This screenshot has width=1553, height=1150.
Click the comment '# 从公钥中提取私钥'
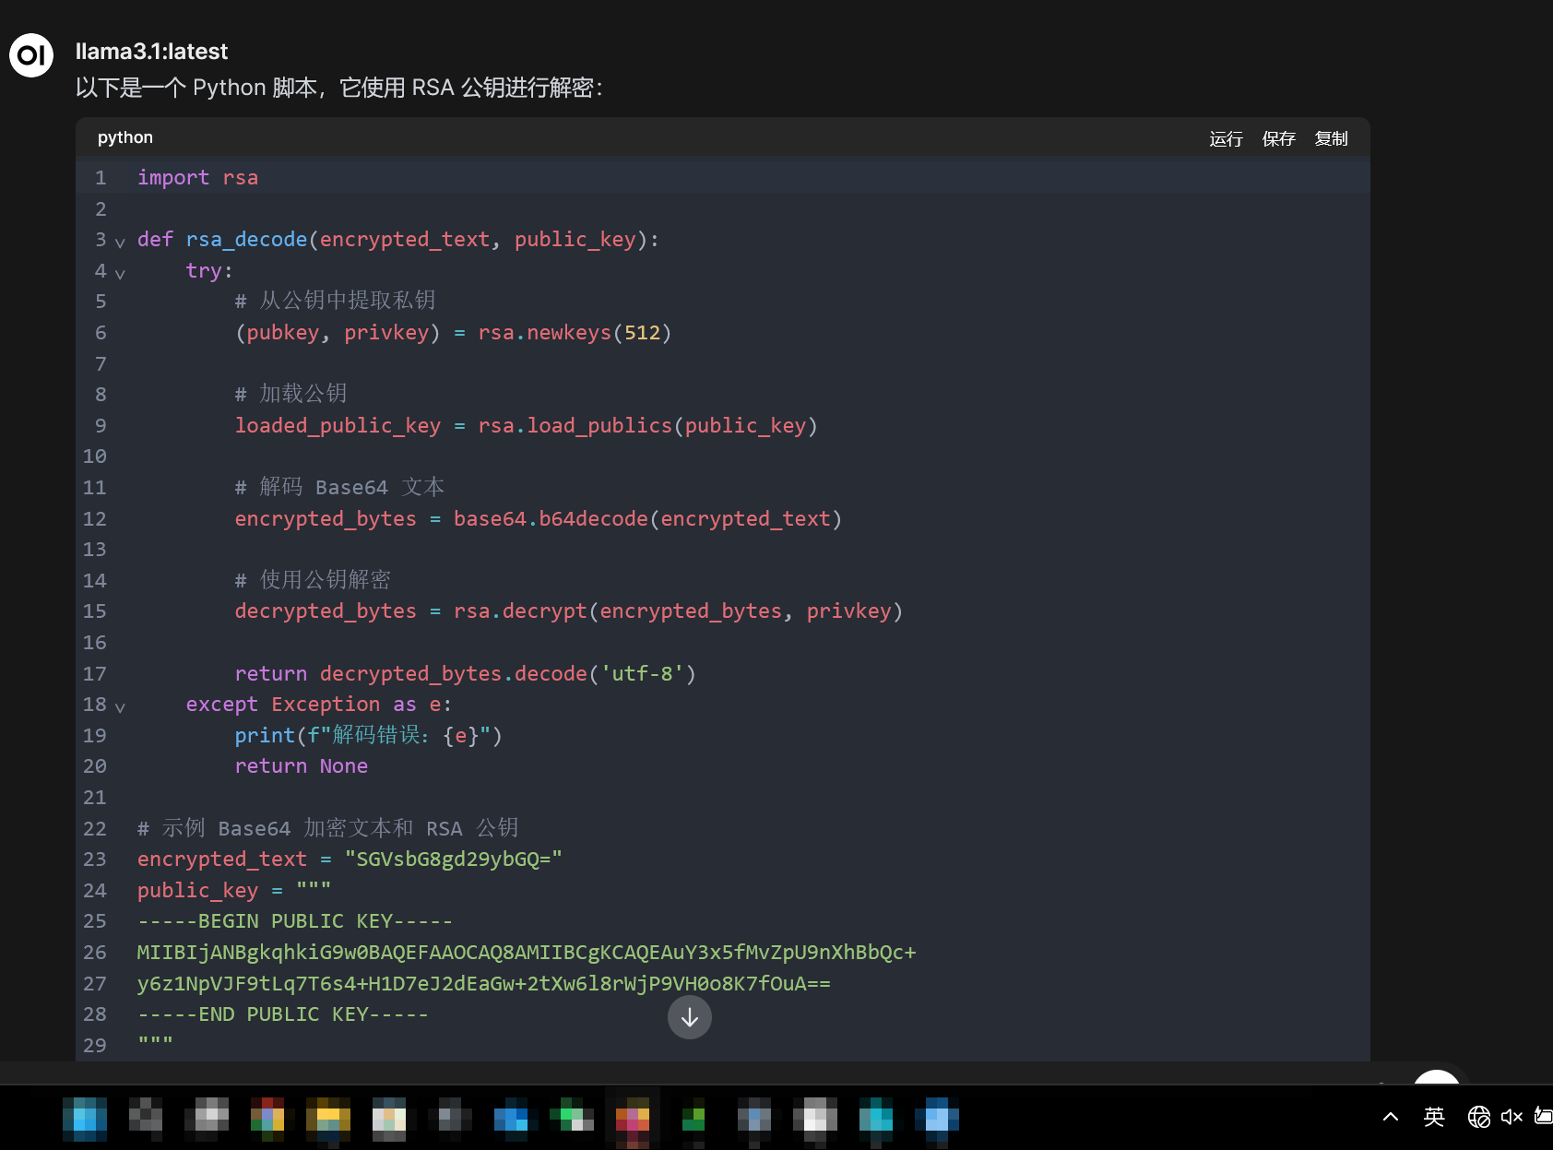[x=335, y=302]
